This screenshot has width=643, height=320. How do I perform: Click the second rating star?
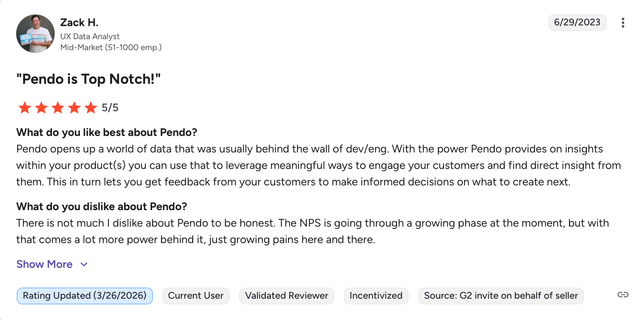(x=41, y=108)
